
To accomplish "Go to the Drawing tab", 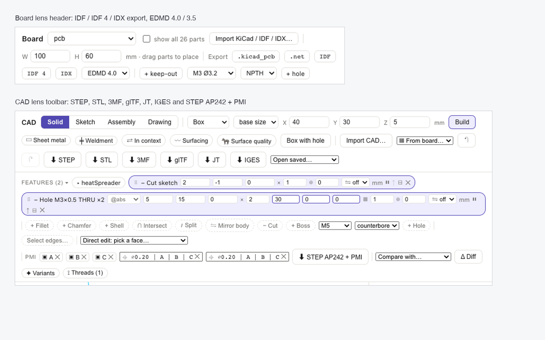I will tap(160, 122).
